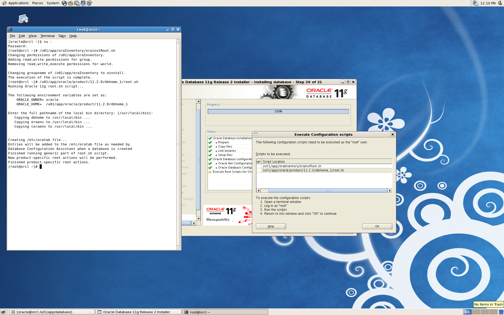504x315 pixels.
Task: Click the Oracle Database 11g installer taskbar item
Action: click(139, 311)
